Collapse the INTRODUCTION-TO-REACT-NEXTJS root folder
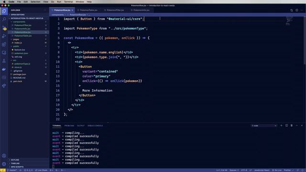The height and width of the screenshot is (172, 306). pyautogui.click(x=29, y=18)
